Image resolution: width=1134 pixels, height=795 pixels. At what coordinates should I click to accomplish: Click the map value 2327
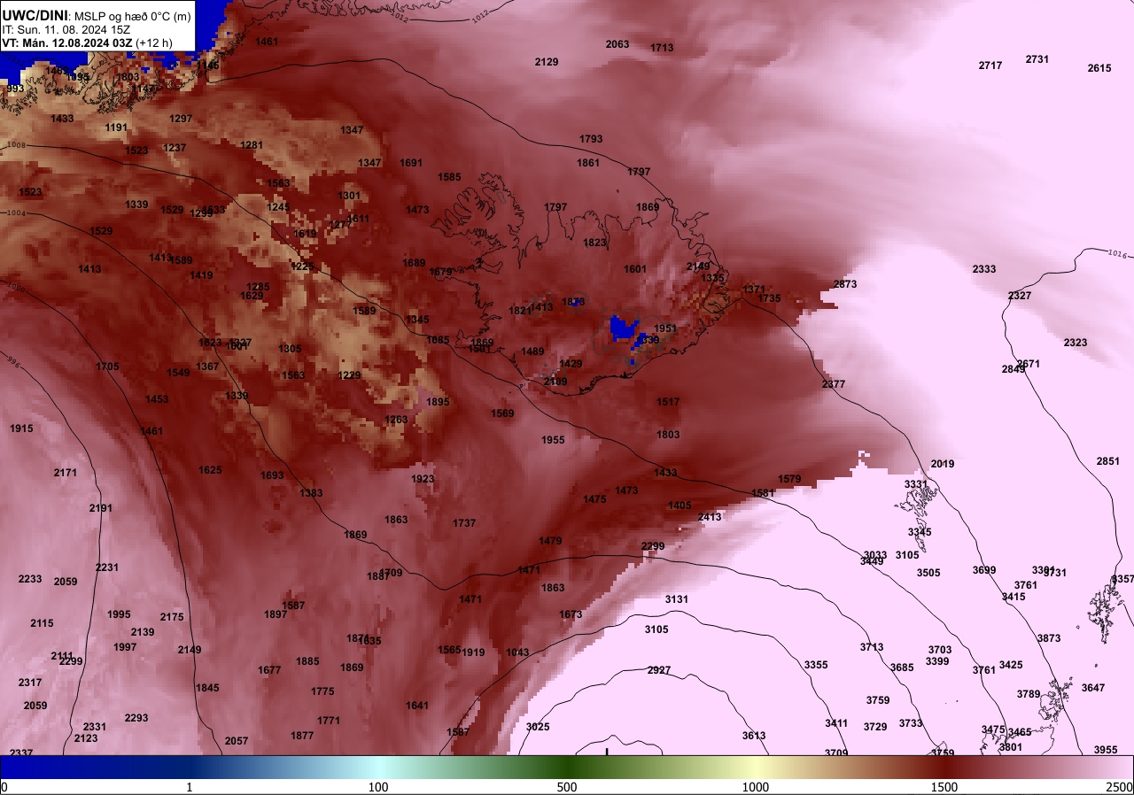pos(1020,296)
